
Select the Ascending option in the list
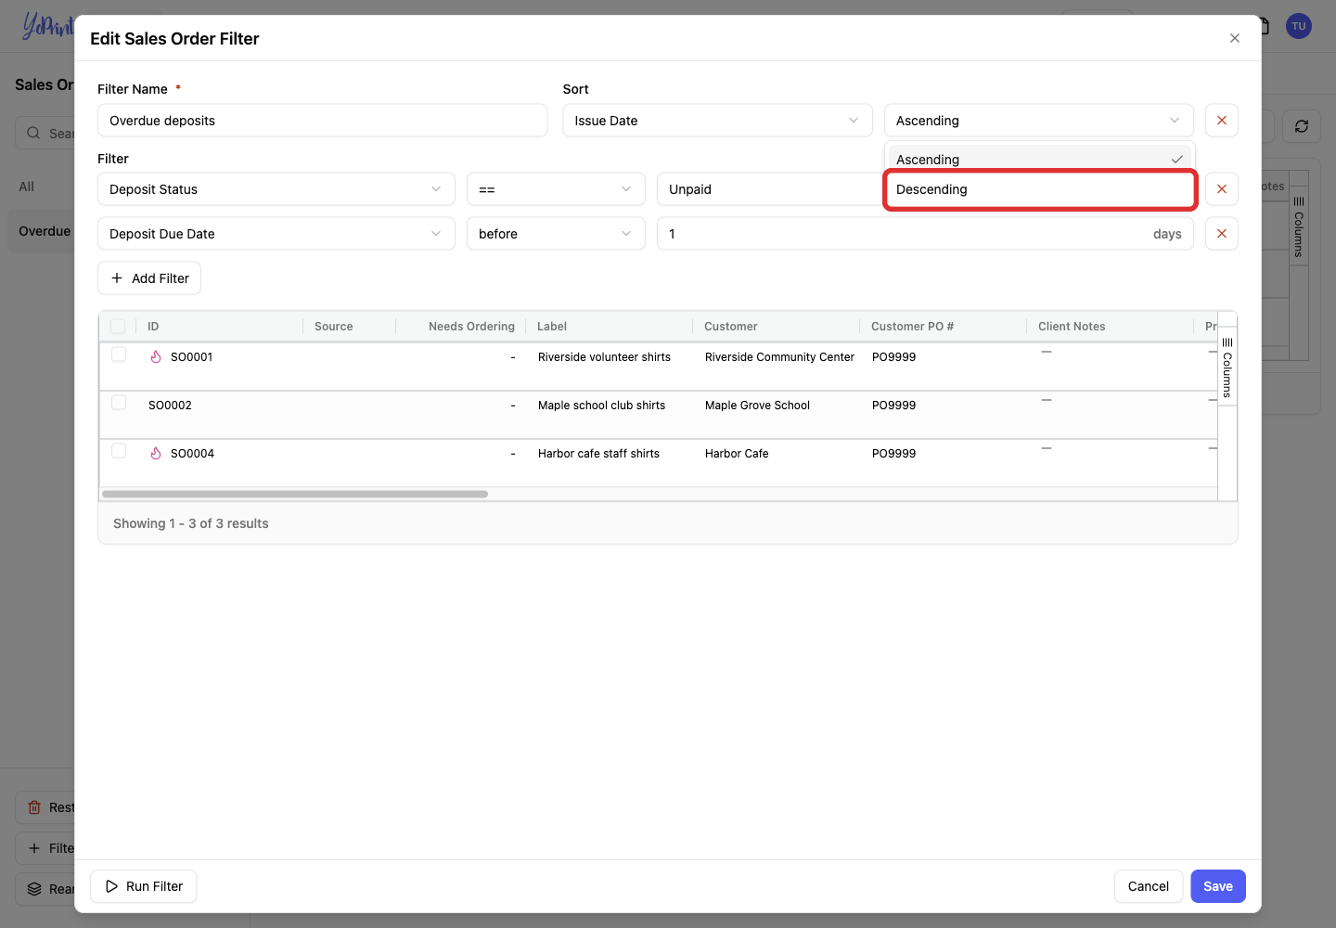click(x=1039, y=159)
